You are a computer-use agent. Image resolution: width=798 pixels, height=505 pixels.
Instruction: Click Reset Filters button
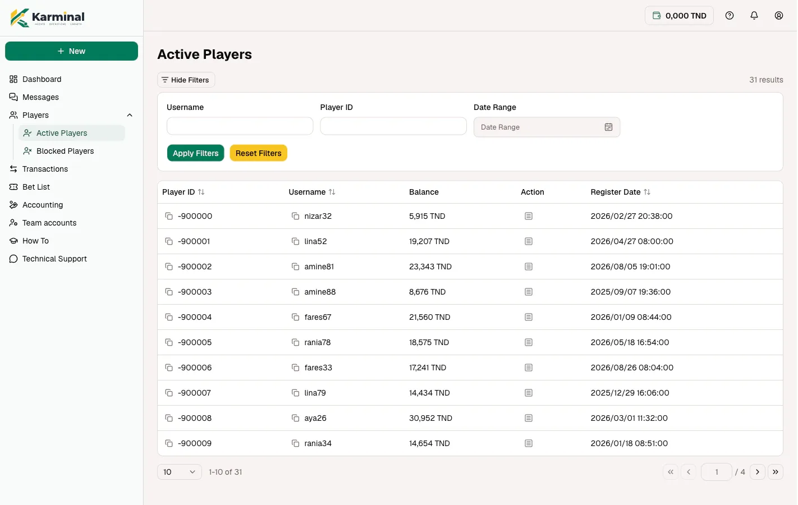pos(259,153)
